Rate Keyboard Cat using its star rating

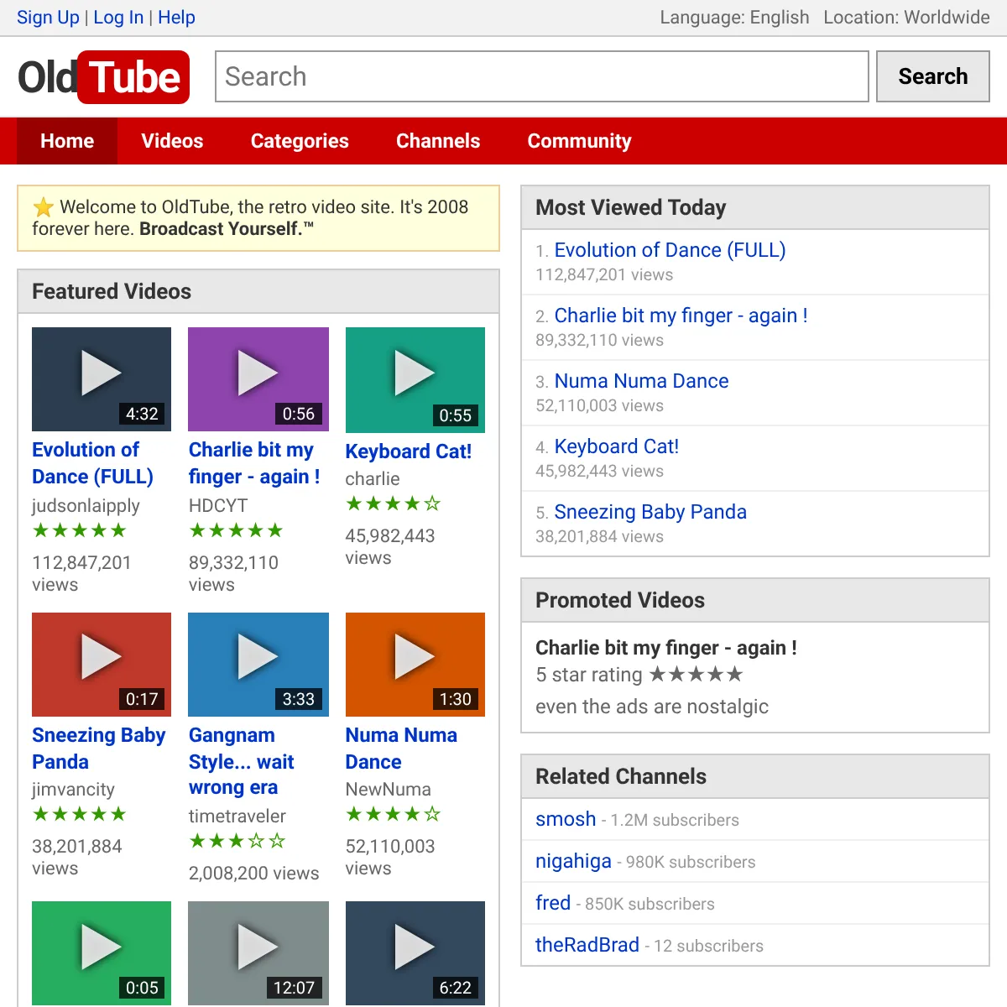[x=394, y=503]
